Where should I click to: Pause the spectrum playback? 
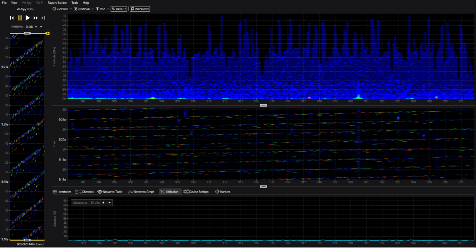pyautogui.click(x=20, y=18)
